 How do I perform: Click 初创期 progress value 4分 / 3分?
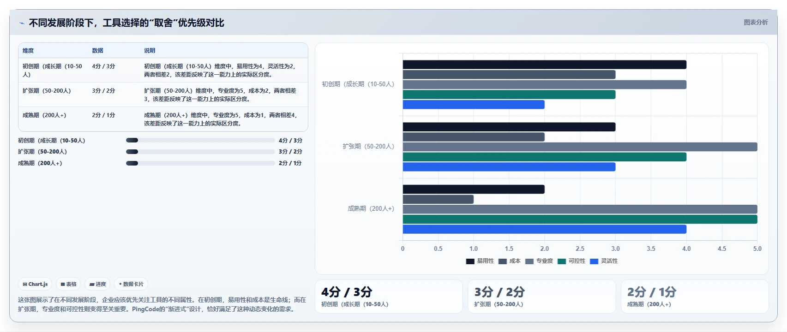[x=290, y=140]
